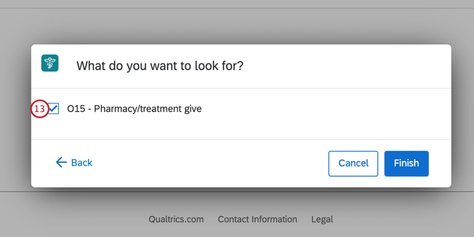Confirm the O15 selection with the blue Finish button
Screen dimensions: 474x237
(407, 163)
